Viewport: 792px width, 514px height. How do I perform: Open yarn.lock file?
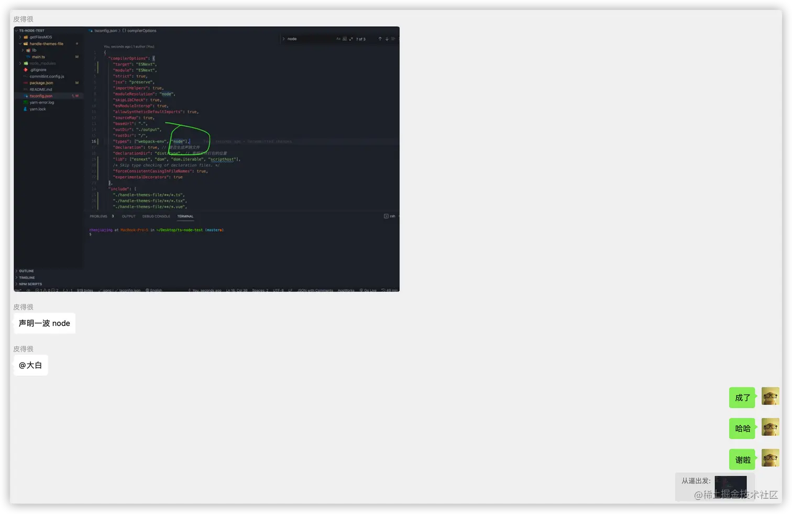click(38, 109)
